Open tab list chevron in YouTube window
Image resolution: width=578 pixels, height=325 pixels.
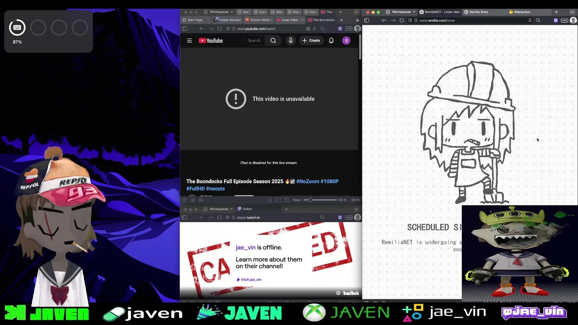[356, 12]
